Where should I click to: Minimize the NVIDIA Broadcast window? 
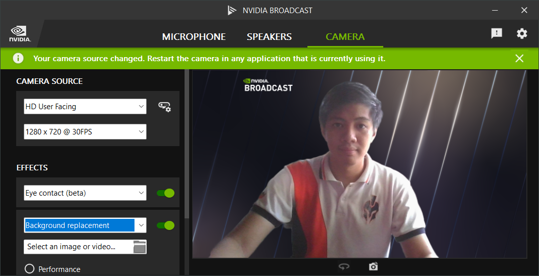coord(495,10)
